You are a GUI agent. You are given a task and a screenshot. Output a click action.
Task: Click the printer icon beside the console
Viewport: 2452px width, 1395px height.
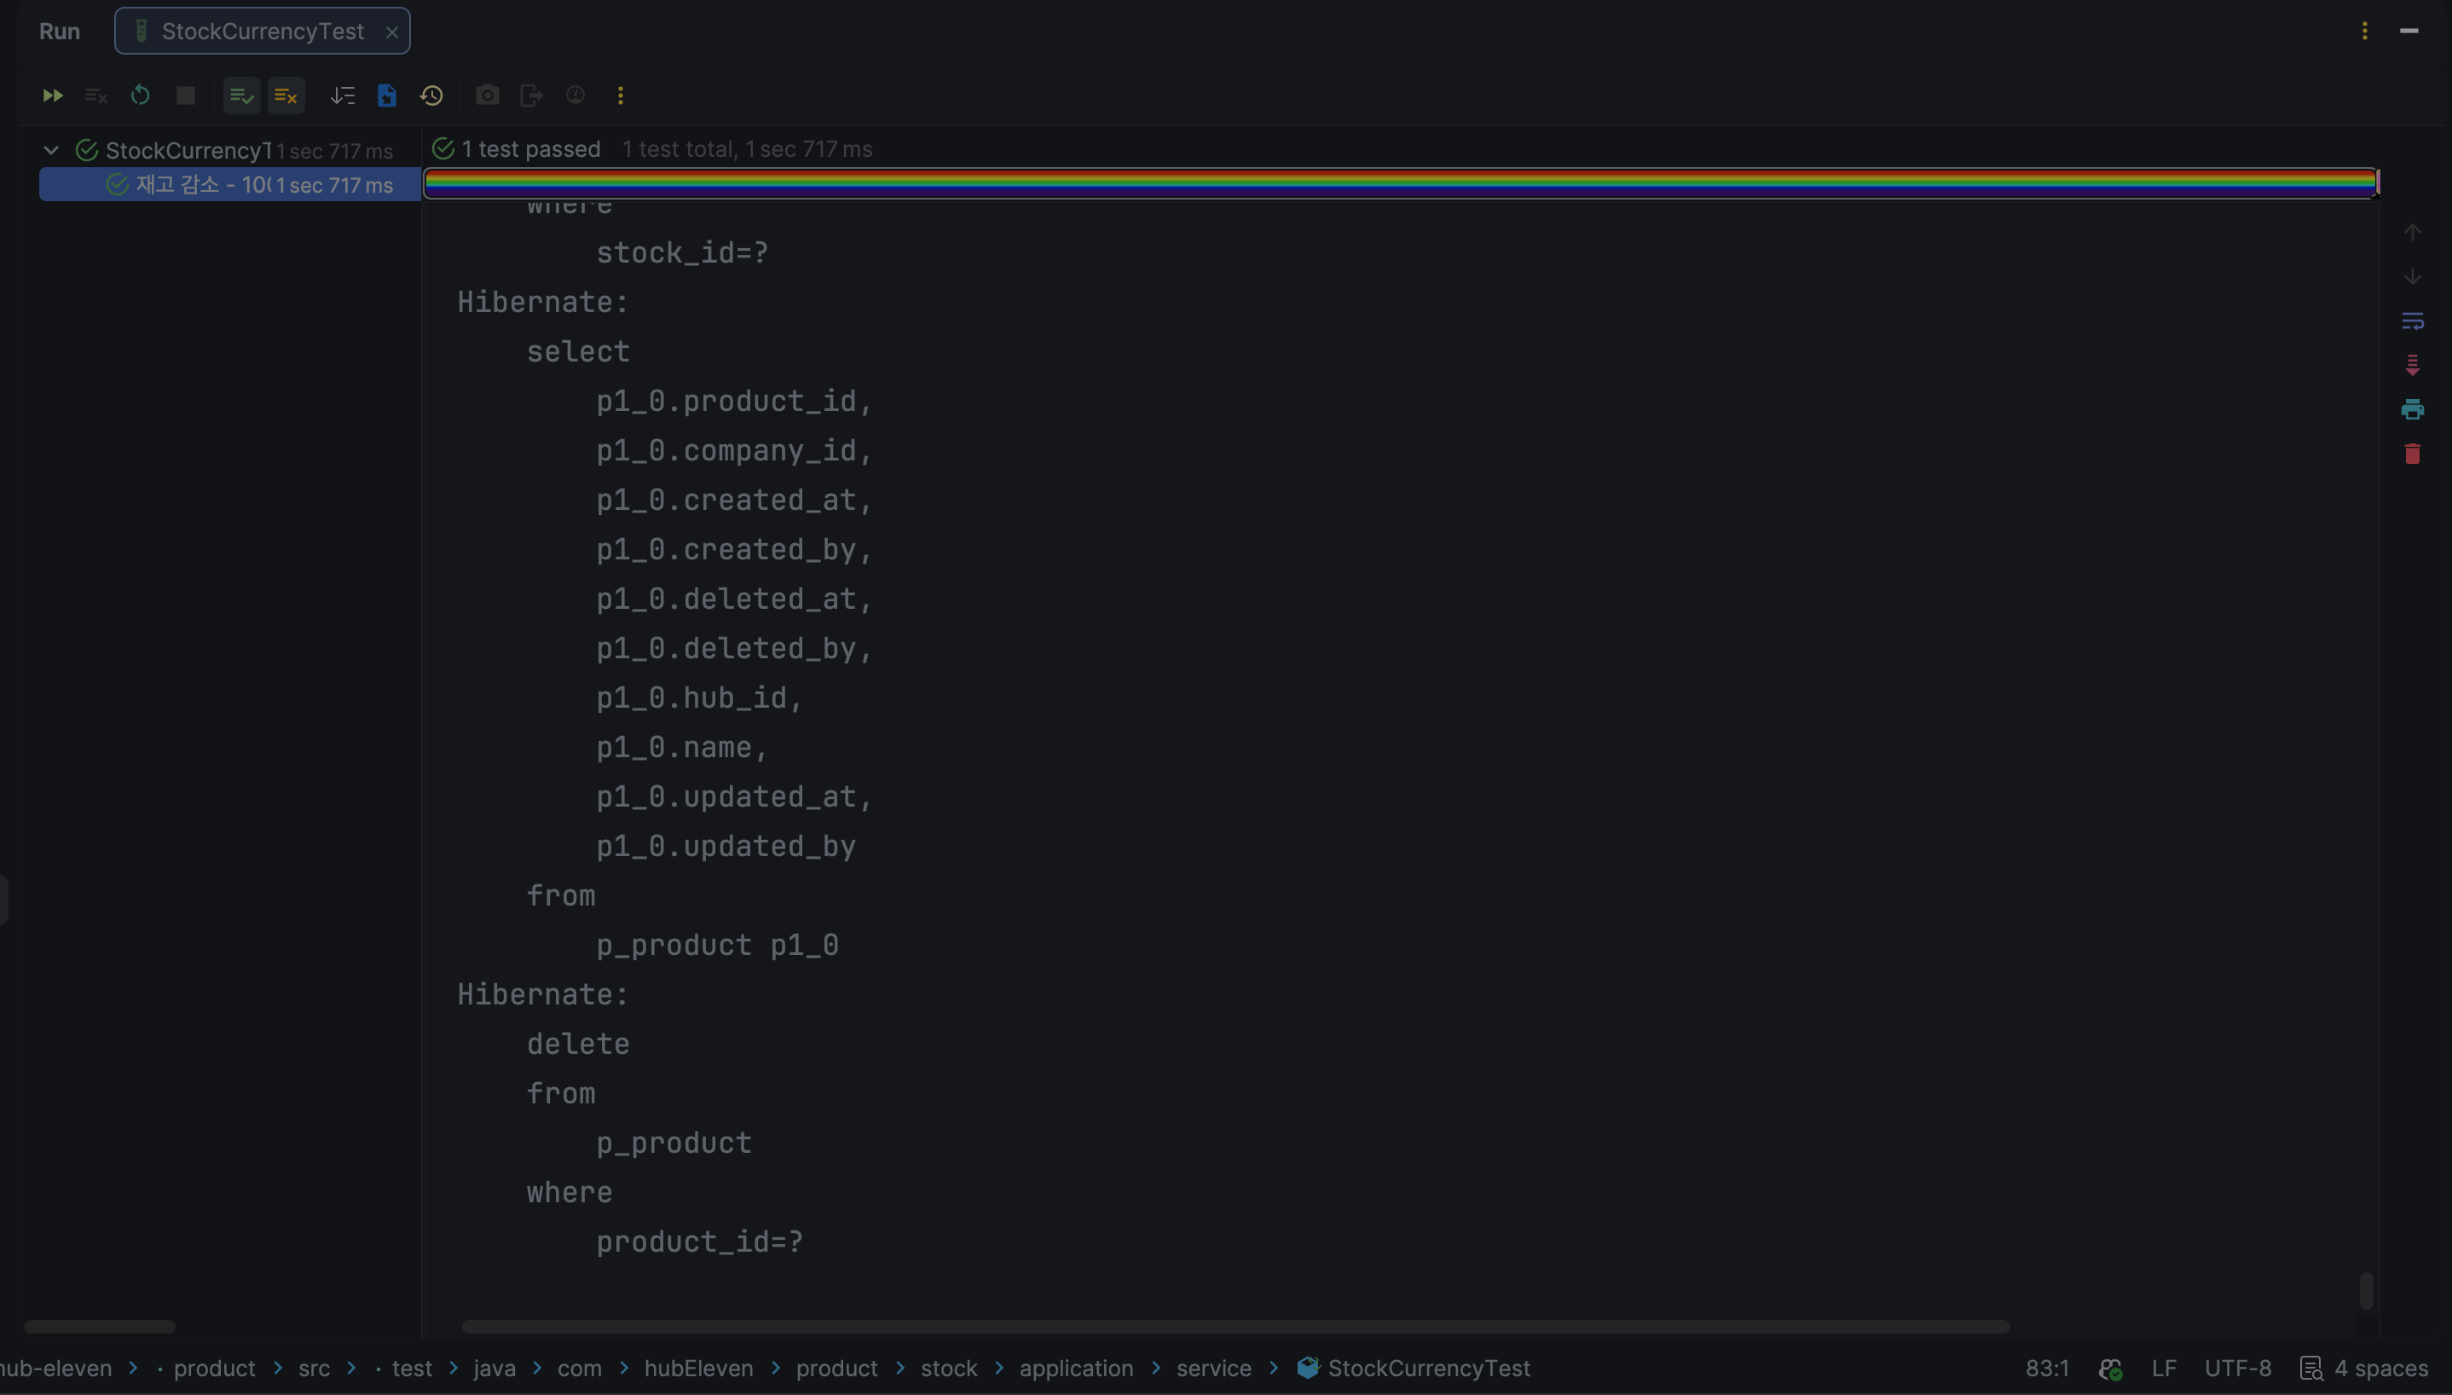2412,410
